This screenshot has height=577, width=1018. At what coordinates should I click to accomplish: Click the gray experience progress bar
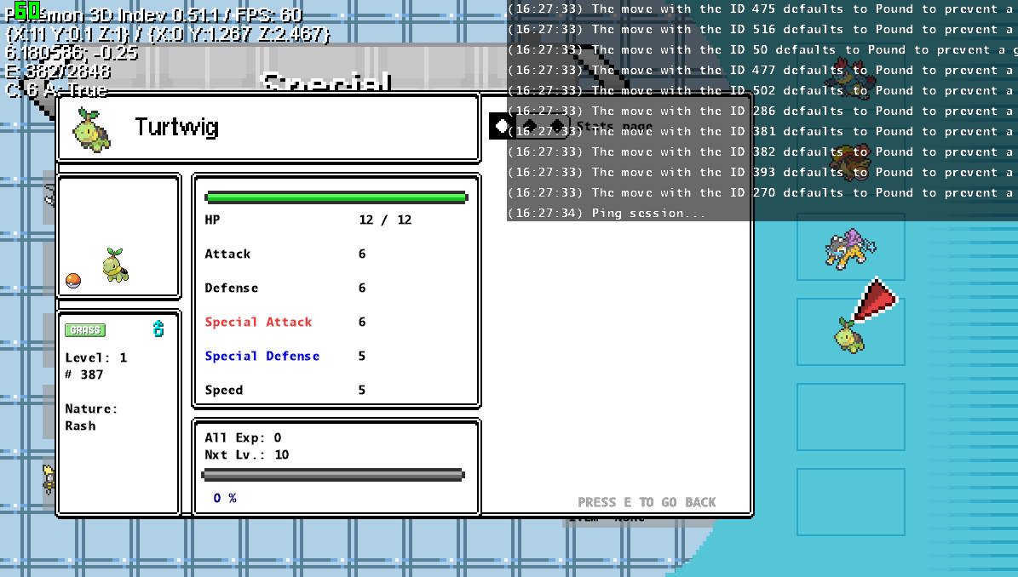click(333, 475)
